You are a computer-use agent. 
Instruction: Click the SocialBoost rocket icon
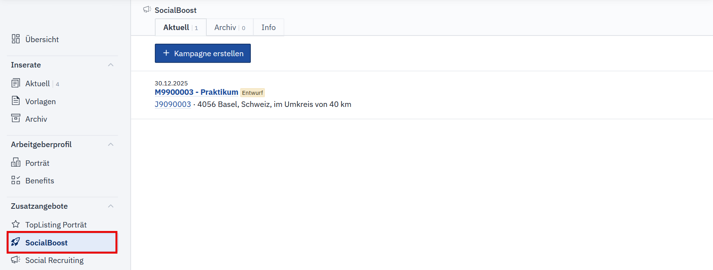pos(16,242)
